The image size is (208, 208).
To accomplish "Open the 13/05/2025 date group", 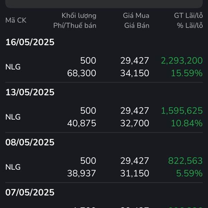I will (30, 92).
